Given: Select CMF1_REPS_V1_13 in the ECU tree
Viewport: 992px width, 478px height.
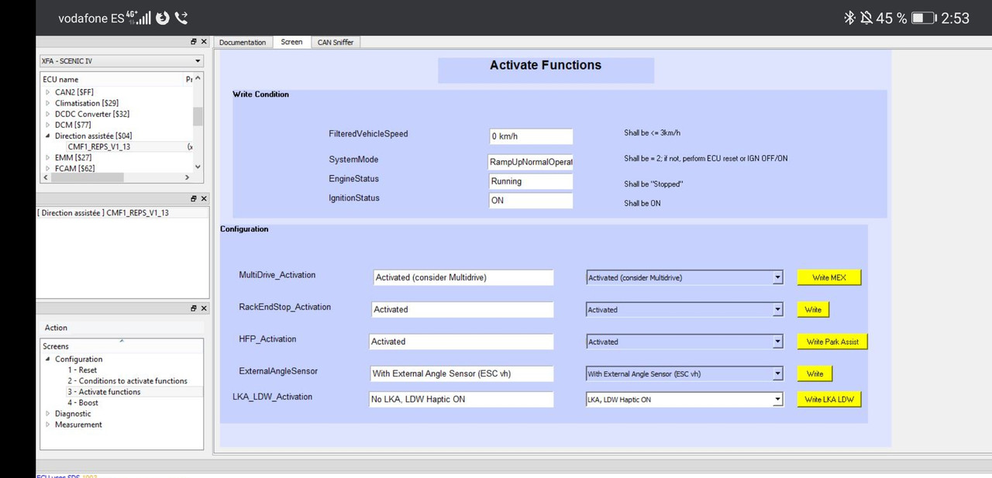Looking at the screenshot, I should coord(99,146).
